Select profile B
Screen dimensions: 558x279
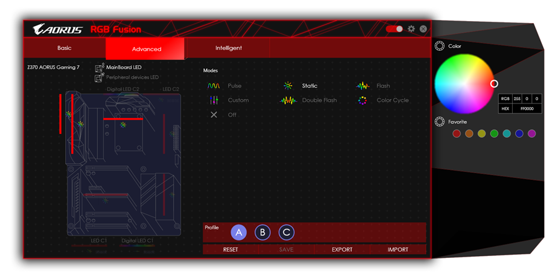[262, 232]
